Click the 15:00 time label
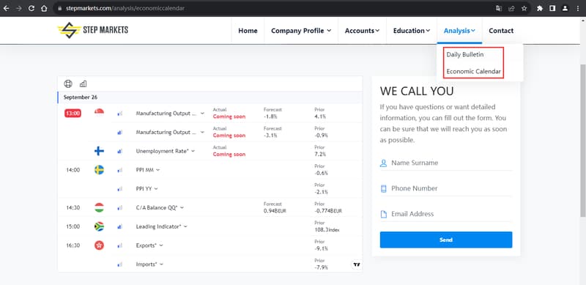Viewport: 586px width, 285px height. [x=73, y=226]
